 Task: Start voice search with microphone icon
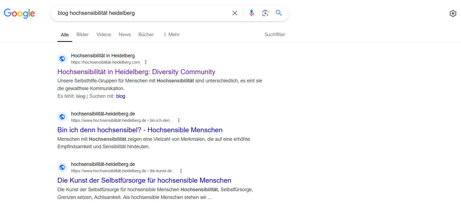(x=251, y=13)
